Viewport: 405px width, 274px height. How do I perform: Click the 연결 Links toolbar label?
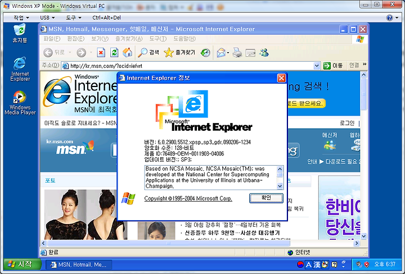(x=354, y=65)
